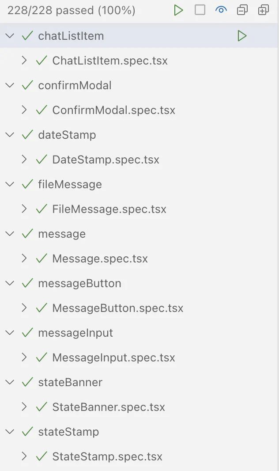Expand ChatListItem.spec.tsx test file

(24, 61)
